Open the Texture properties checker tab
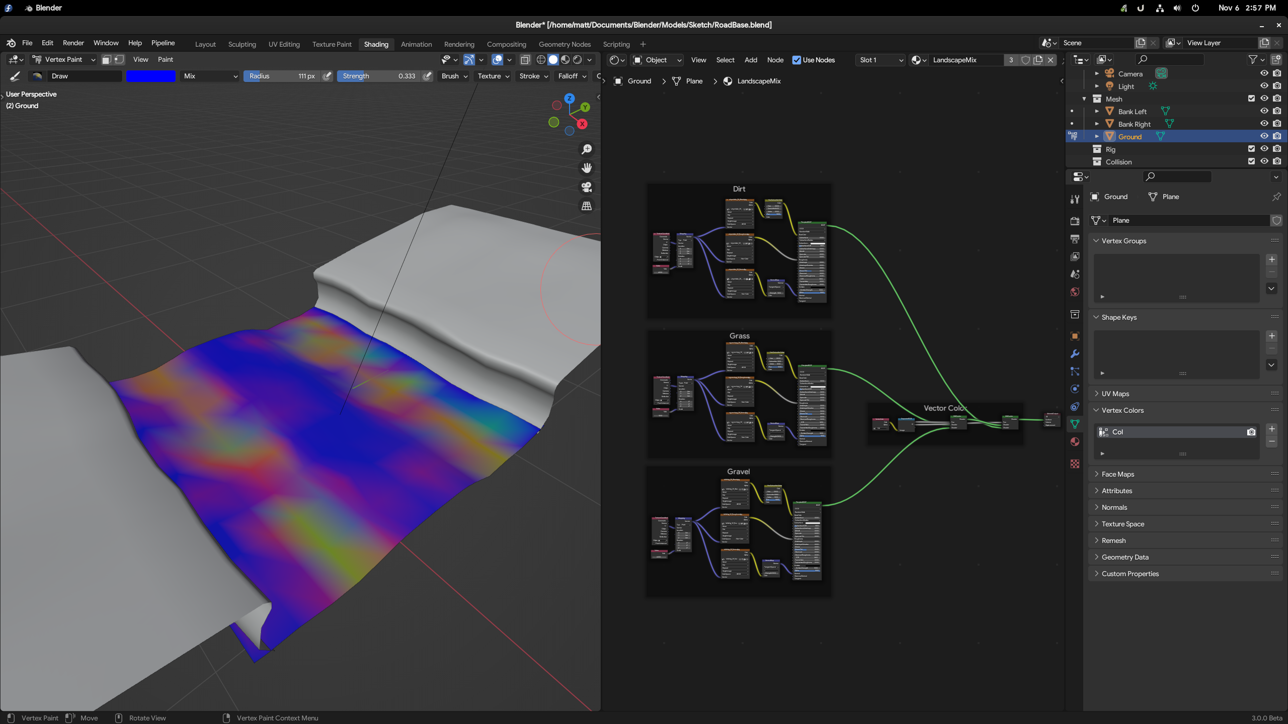 [x=1075, y=464]
